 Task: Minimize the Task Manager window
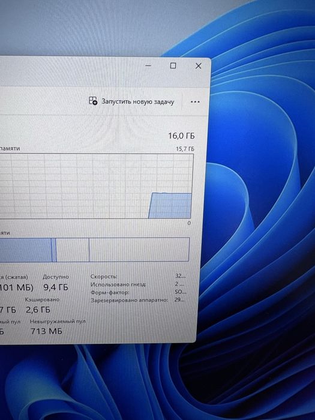click(148, 65)
